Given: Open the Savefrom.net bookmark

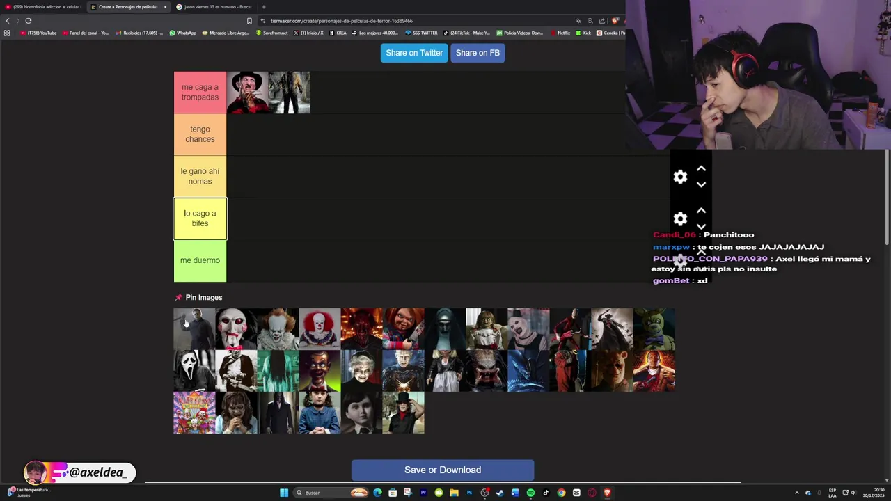Looking at the screenshot, I should click(271, 33).
